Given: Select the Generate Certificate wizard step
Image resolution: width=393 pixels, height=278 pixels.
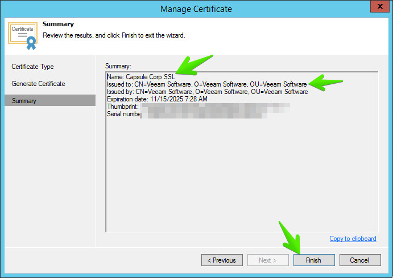Looking at the screenshot, I should (x=38, y=84).
